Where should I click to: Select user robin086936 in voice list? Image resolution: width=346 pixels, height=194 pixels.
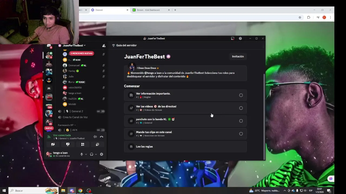pos(84,88)
